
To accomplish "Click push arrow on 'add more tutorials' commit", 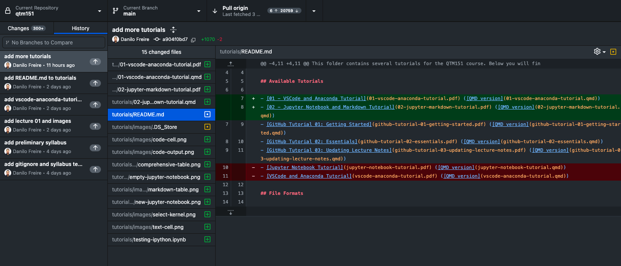I will tap(95, 62).
